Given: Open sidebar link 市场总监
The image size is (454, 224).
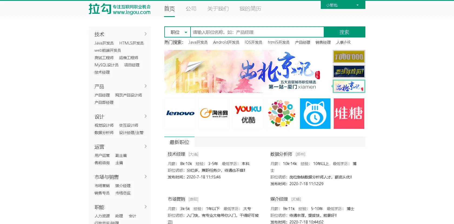Looking at the screenshot, I should (123, 193).
